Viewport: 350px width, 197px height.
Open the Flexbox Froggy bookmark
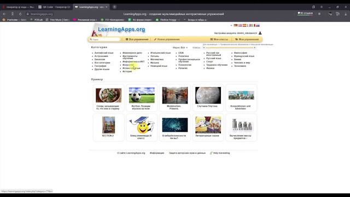(168, 20)
